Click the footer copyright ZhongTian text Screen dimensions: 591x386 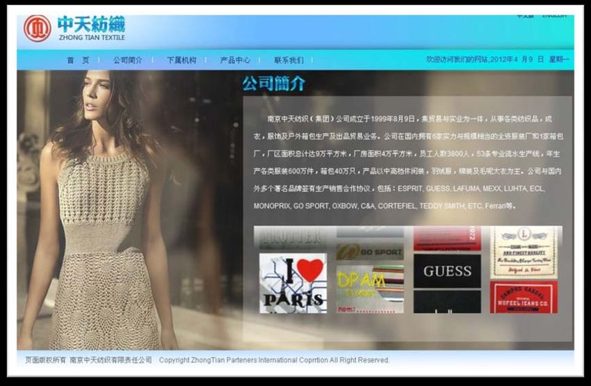pos(274,360)
